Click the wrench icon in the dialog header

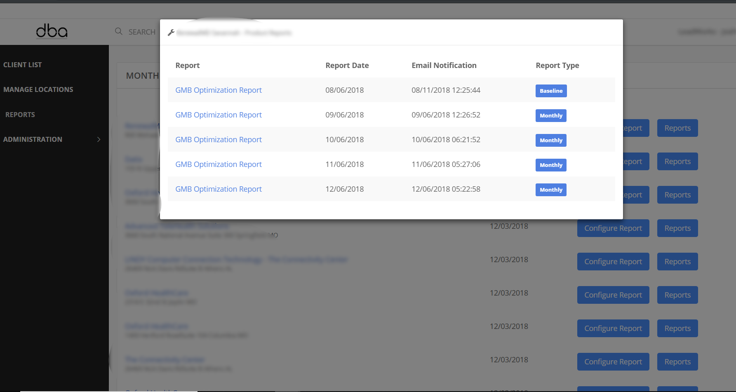[171, 33]
